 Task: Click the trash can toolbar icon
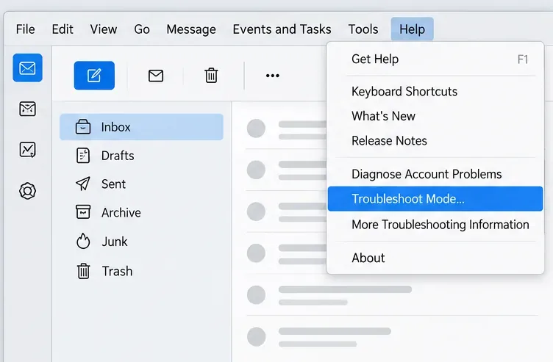pyautogui.click(x=211, y=76)
